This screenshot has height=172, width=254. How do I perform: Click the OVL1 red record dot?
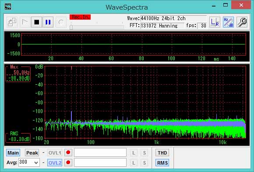coord(68,152)
